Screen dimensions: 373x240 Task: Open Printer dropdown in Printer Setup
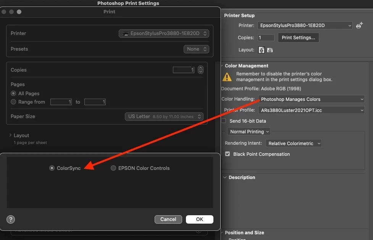[305, 26]
